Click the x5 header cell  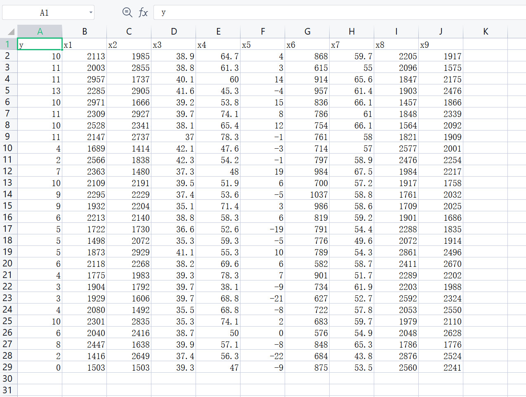[263, 44]
